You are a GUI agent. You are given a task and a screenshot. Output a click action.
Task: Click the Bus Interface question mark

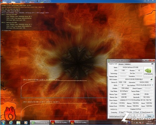(x=152, y=85)
